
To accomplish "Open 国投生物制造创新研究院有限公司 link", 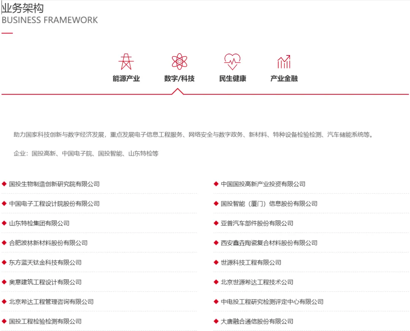I will pos(54,184).
